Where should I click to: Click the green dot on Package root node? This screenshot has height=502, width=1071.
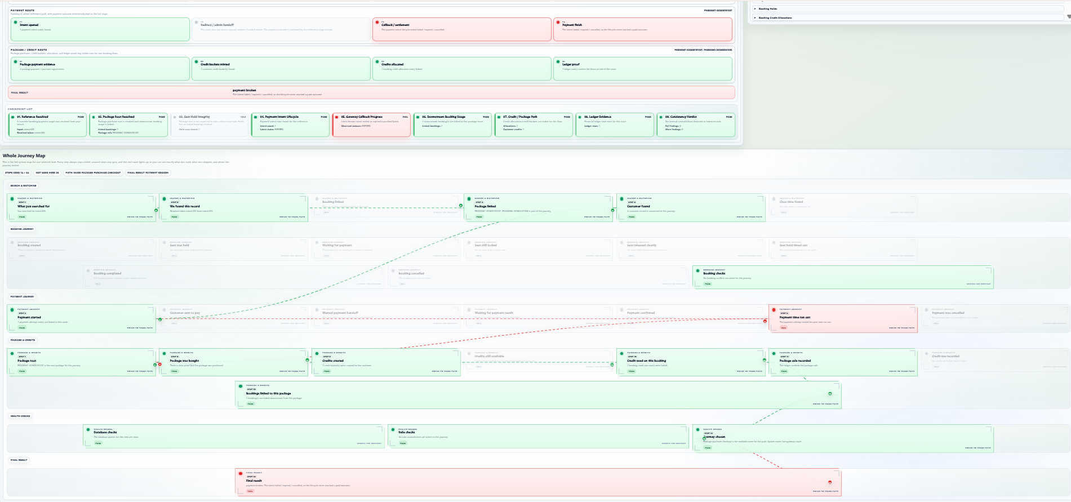(12, 353)
